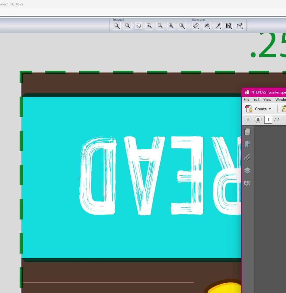Click the Barcode measure tool
This screenshot has height=293, width=286.
[x=229, y=26]
